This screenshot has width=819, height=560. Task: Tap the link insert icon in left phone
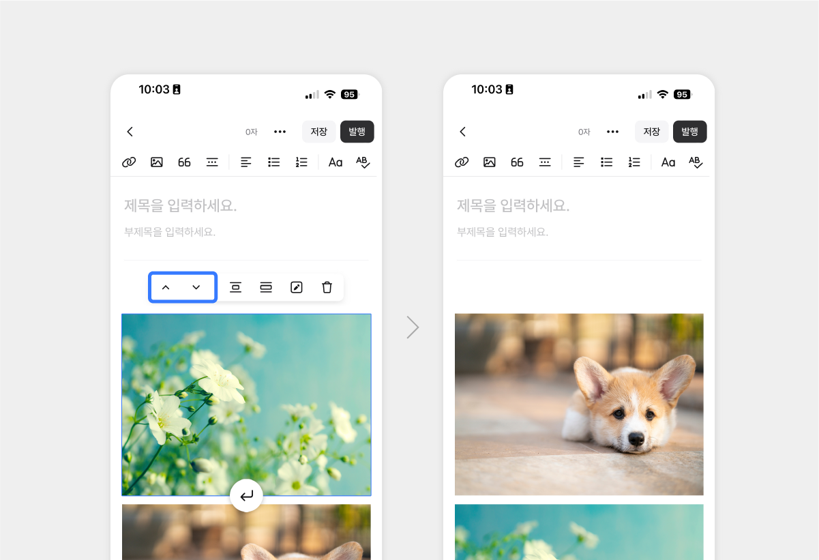(x=129, y=162)
